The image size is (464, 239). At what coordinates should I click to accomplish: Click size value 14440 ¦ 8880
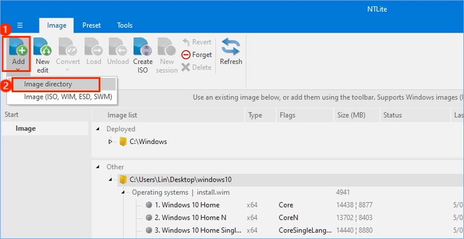click(x=354, y=230)
